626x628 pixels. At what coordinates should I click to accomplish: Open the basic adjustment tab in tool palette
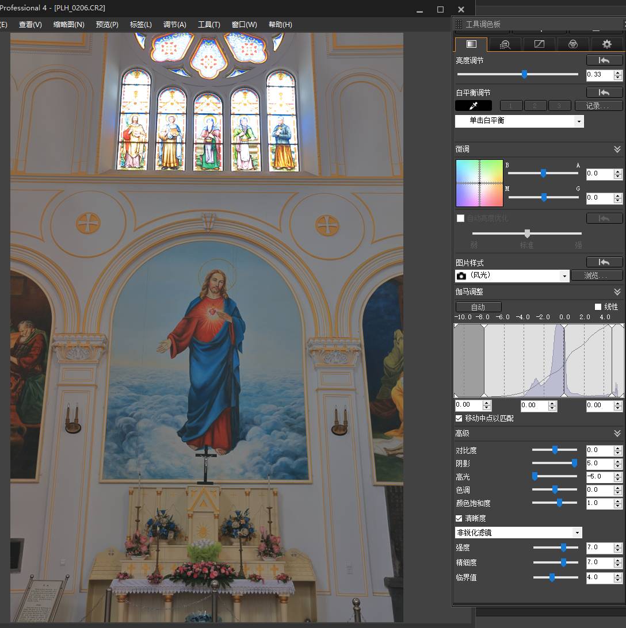tap(471, 44)
